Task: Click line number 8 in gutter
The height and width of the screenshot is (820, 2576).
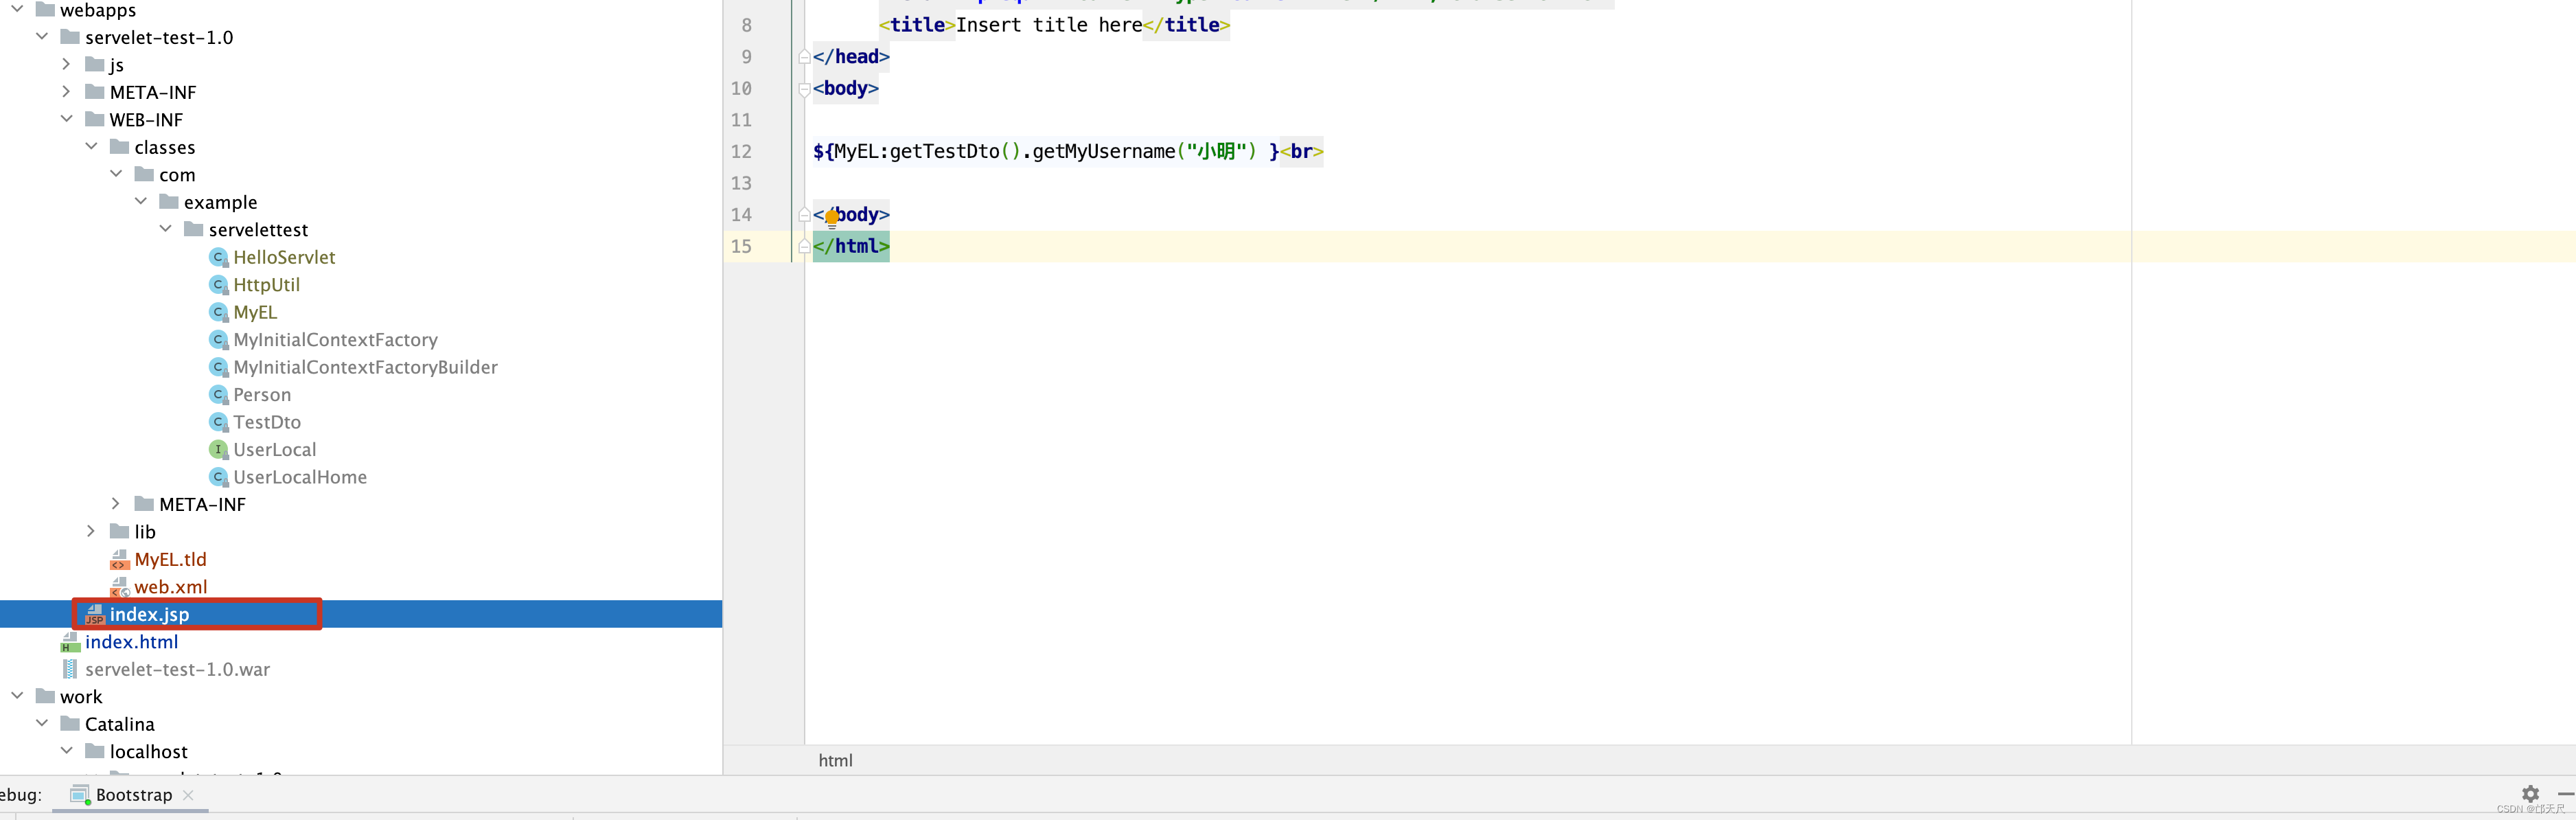Action: tap(746, 26)
